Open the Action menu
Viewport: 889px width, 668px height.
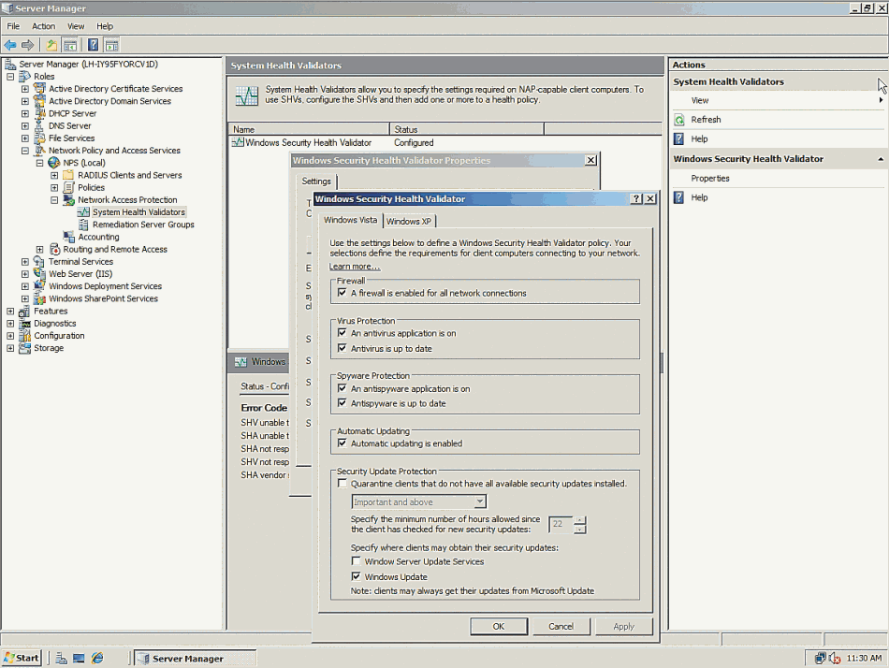[43, 26]
